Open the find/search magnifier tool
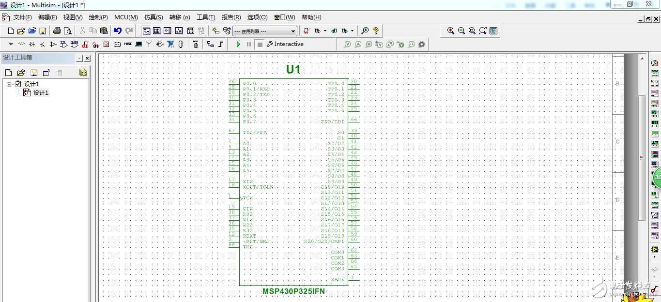661x302 pixels. click(x=365, y=31)
